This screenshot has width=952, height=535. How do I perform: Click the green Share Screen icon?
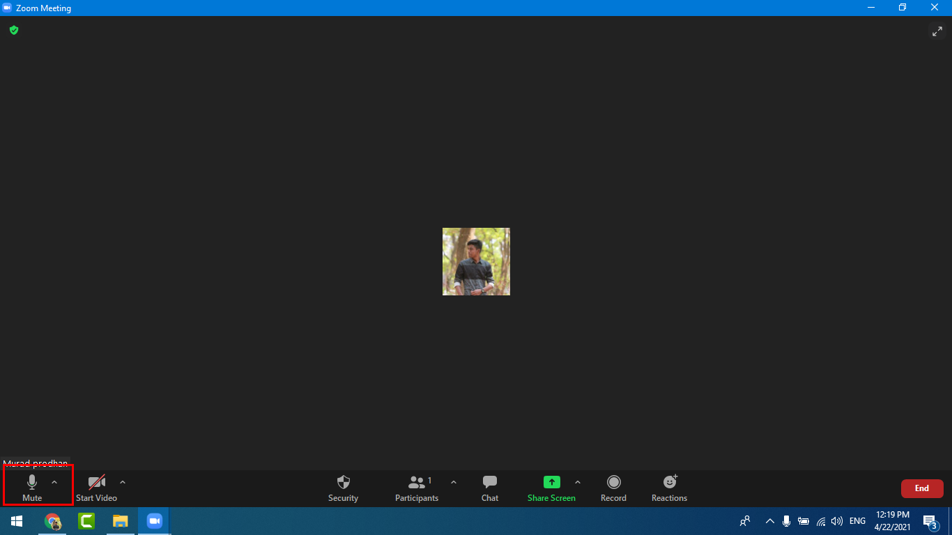coord(551,482)
